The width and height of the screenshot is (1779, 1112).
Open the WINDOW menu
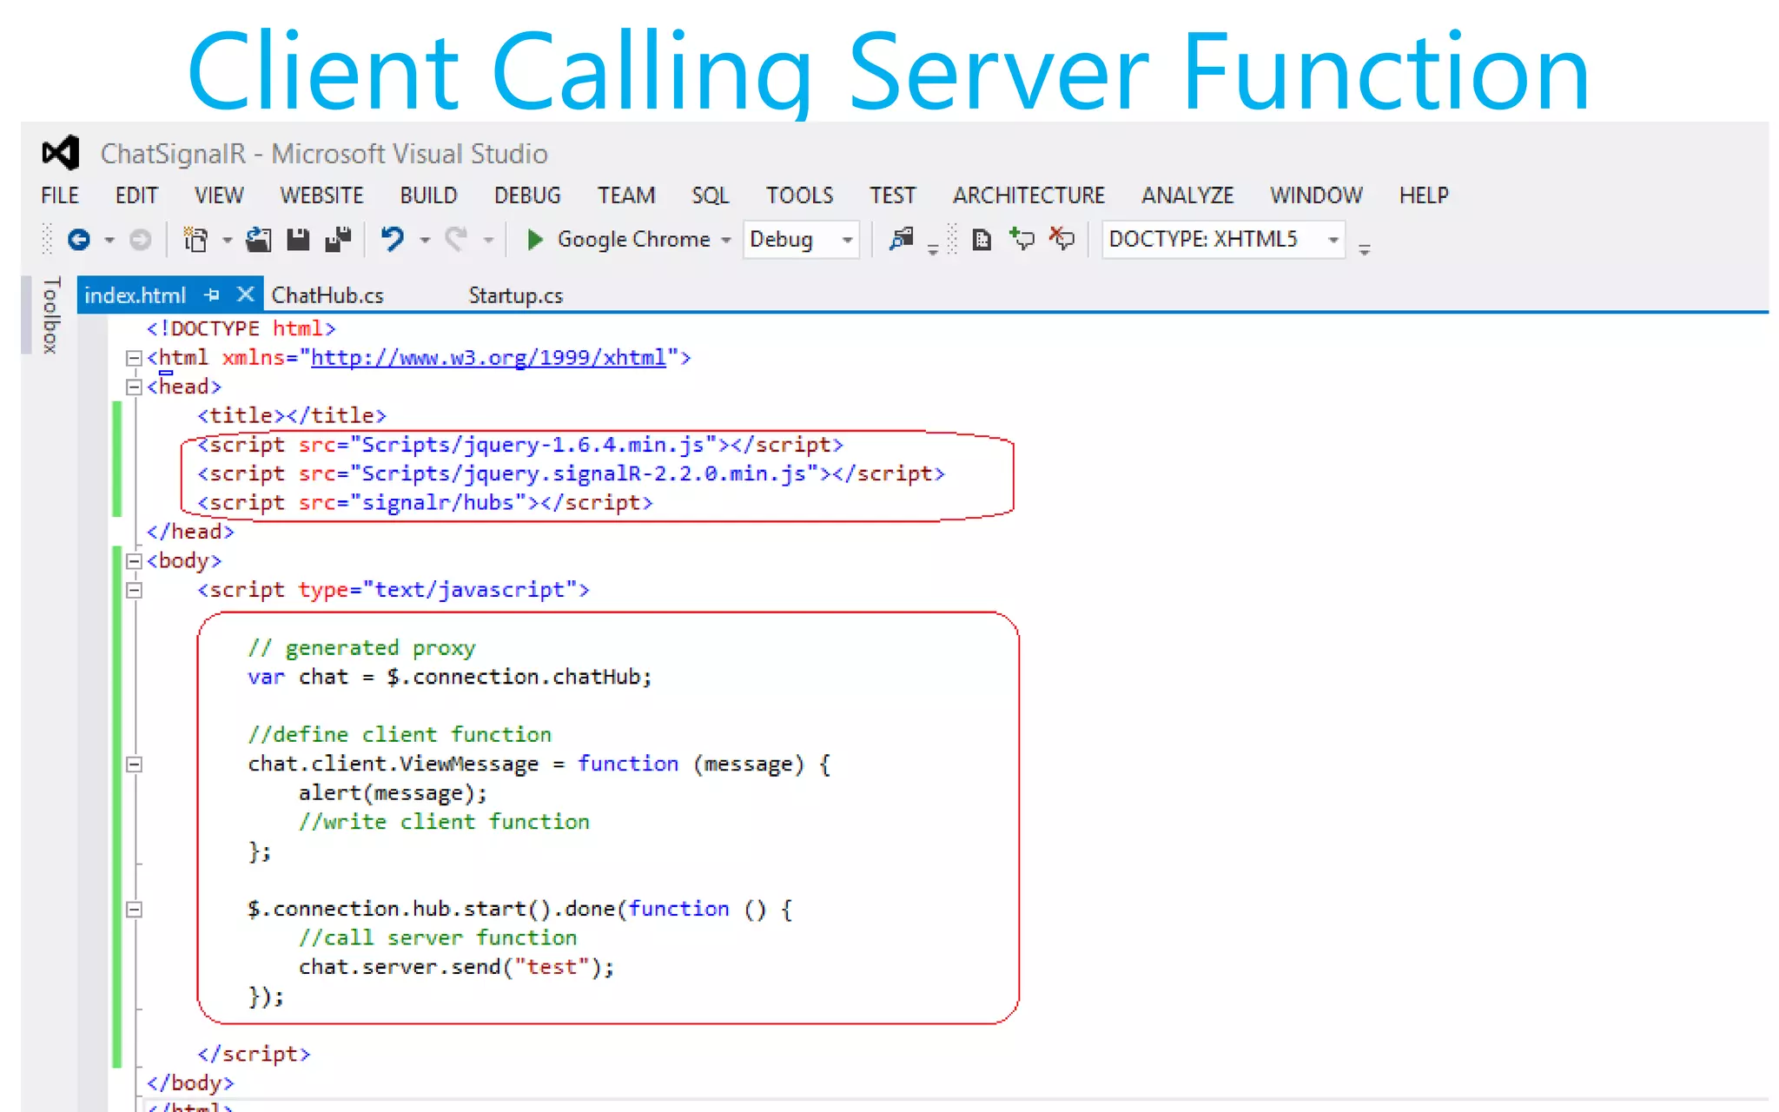click(1316, 195)
